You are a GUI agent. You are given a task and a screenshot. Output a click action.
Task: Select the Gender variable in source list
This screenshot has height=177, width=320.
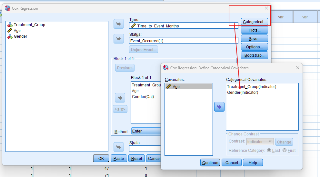click(20, 36)
